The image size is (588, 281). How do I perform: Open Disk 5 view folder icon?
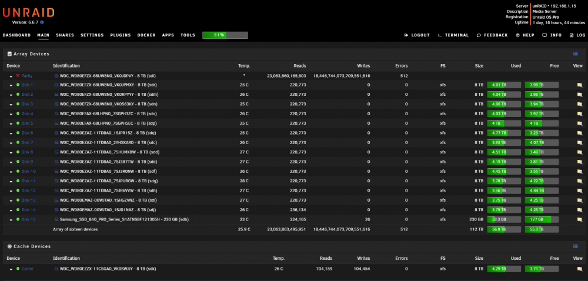click(x=579, y=123)
